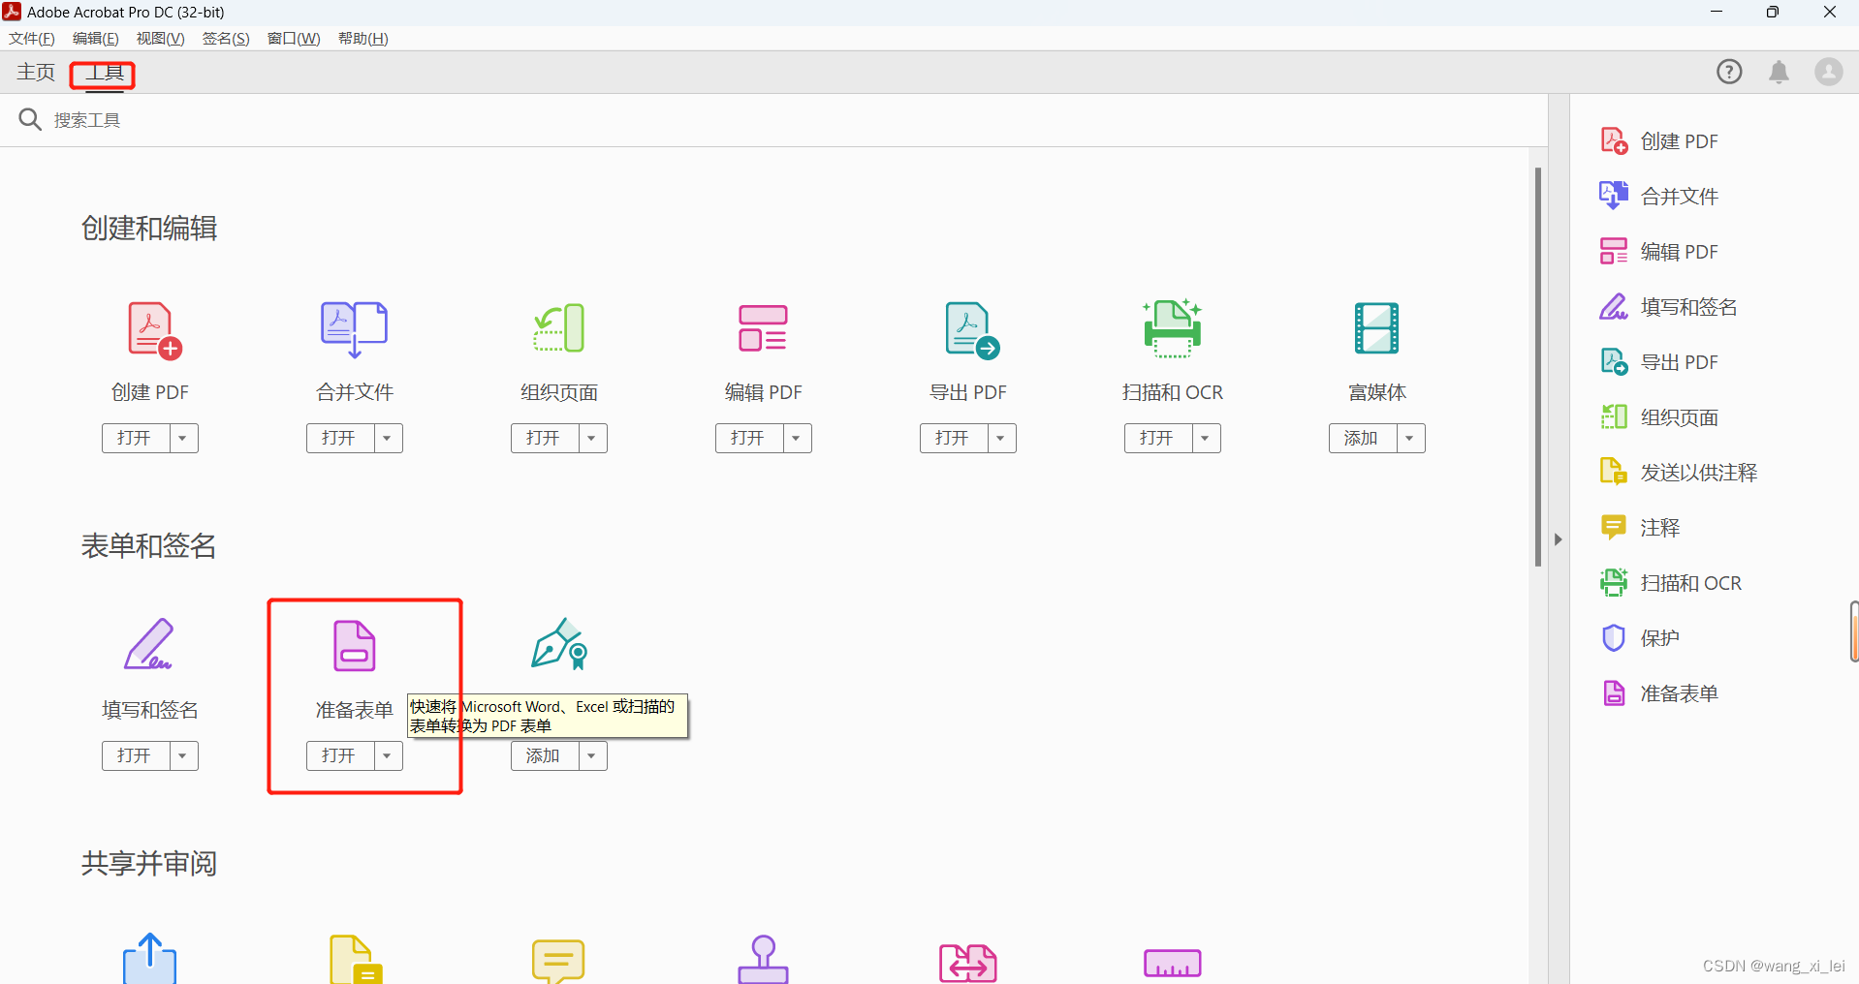Open the 视图(V) menu
Image resolution: width=1859 pixels, height=984 pixels.
coord(161,39)
